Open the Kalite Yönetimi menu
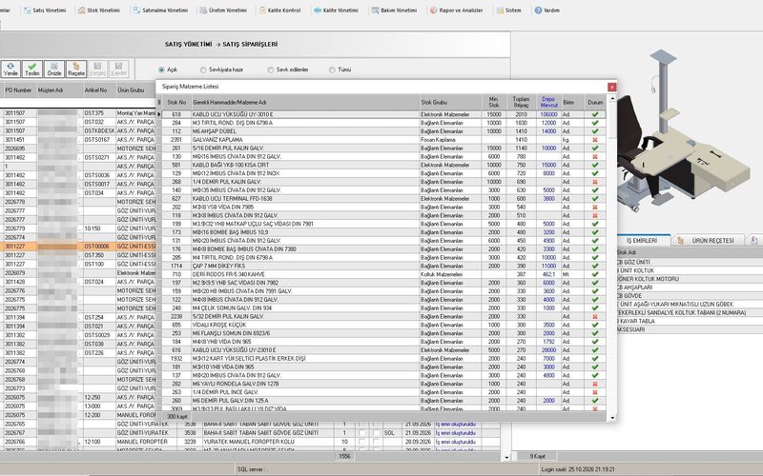 tap(337, 10)
